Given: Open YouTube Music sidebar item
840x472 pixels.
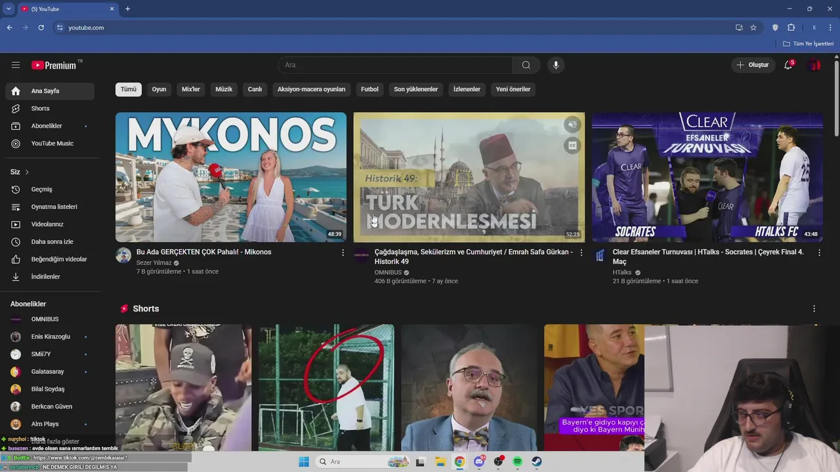Looking at the screenshot, I should point(50,144).
